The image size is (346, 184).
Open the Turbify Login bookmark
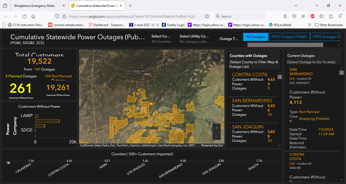(173, 25)
